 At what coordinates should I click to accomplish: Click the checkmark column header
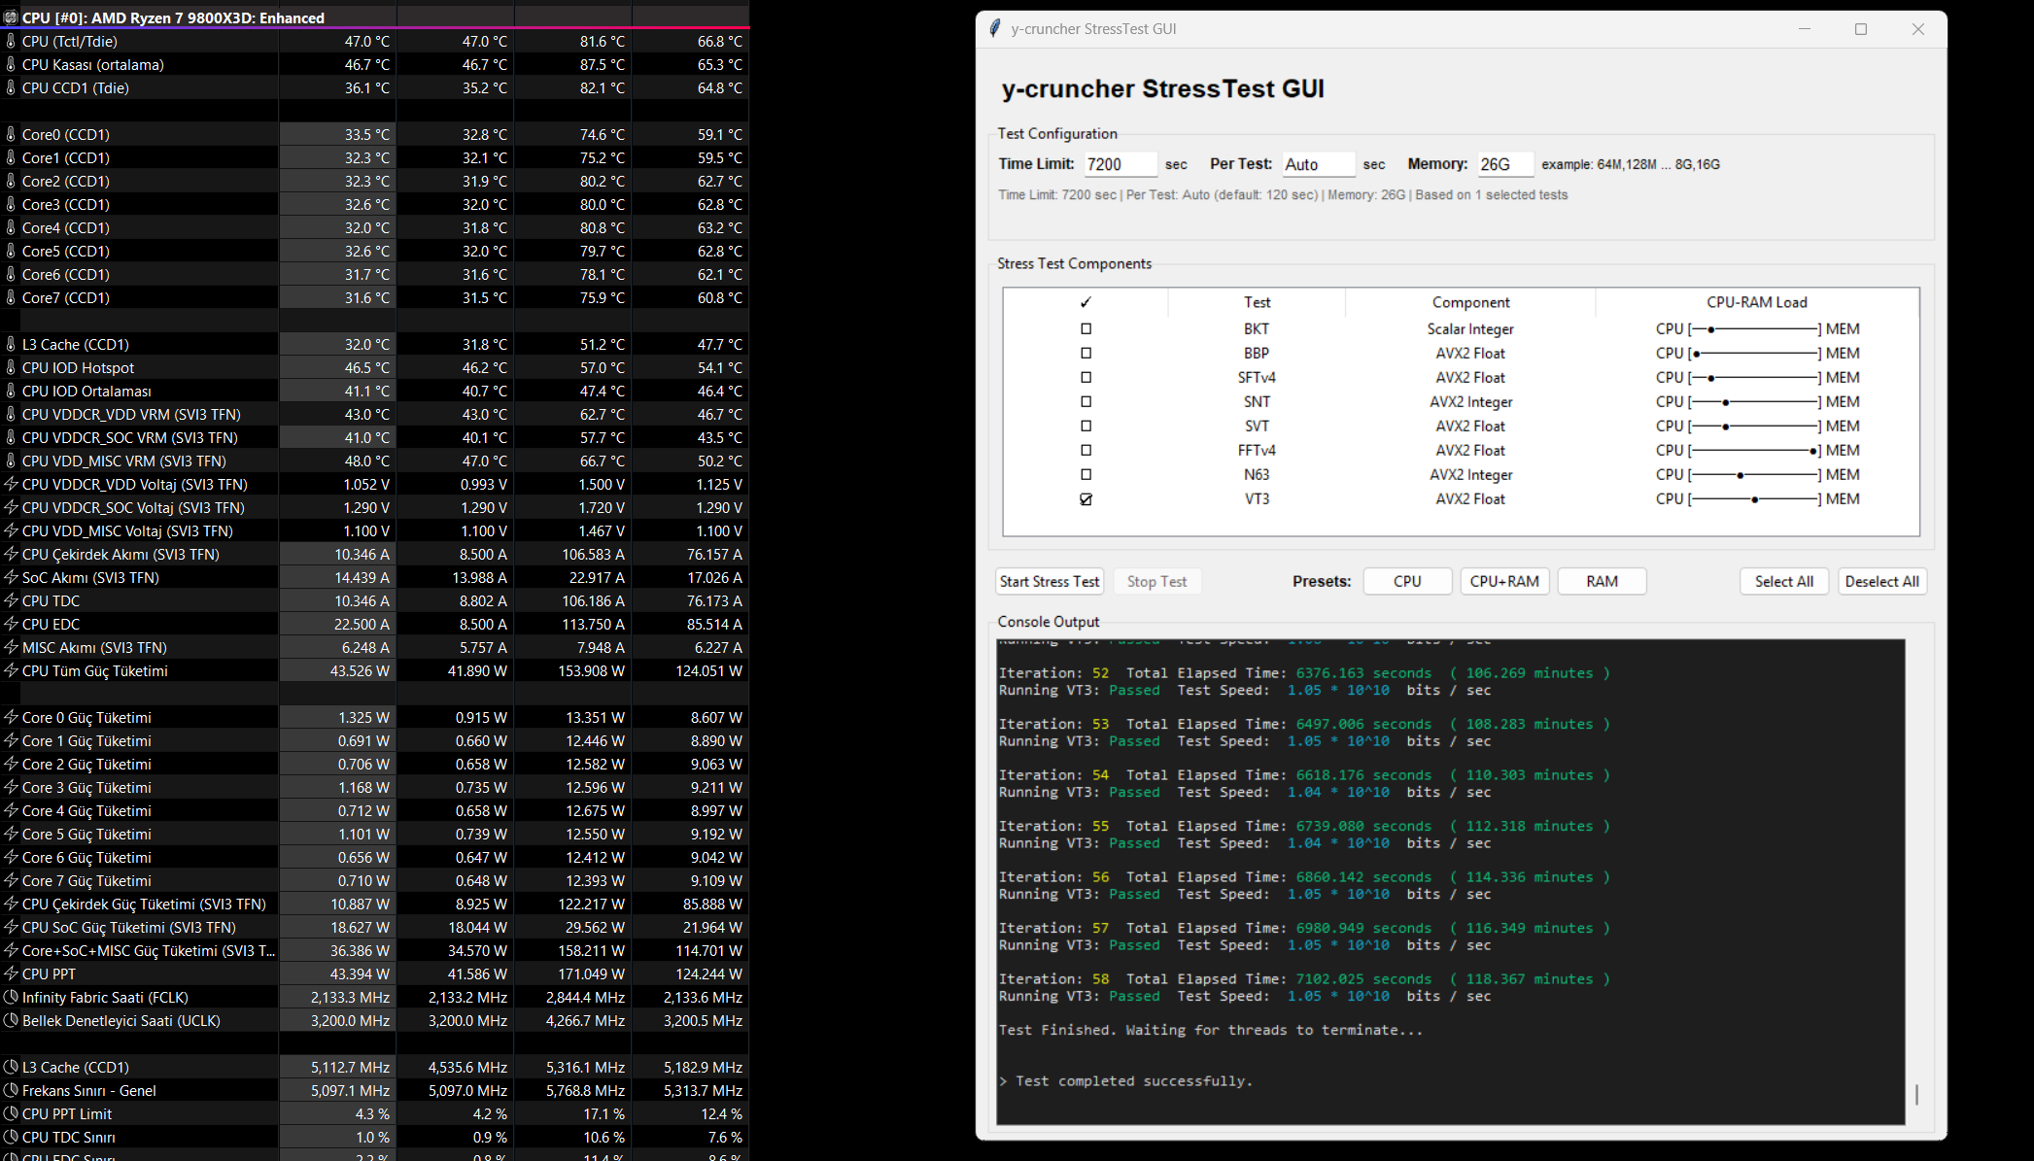tap(1086, 302)
